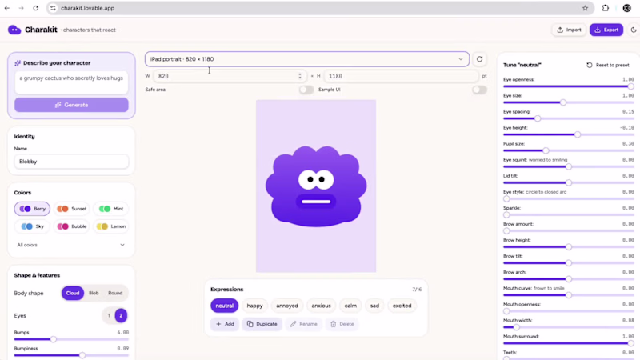The image size is (640, 360).
Task: Reload the browser page
Action: [36, 8]
